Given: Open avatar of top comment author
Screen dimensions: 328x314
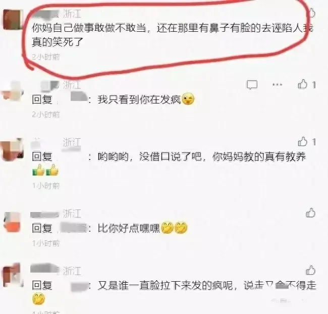Looking at the screenshot, I should coord(13,19).
